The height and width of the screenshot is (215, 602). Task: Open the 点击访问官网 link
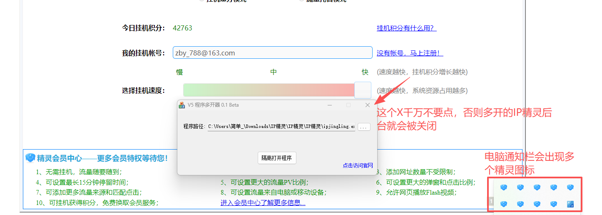[x=358, y=165]
